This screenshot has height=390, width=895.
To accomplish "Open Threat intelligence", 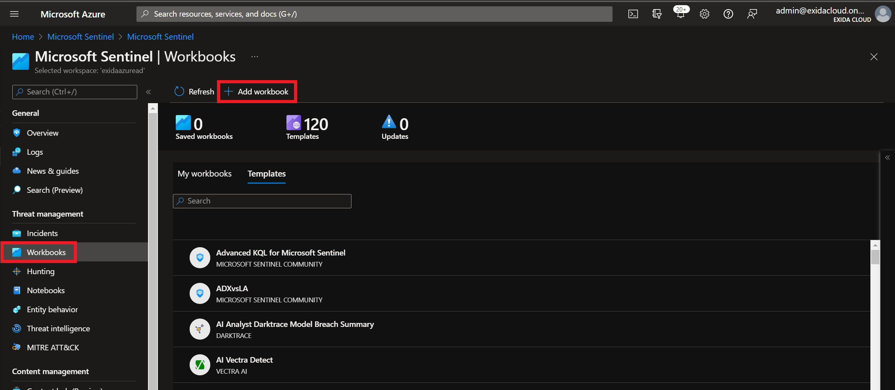I will tap(58, 328).
